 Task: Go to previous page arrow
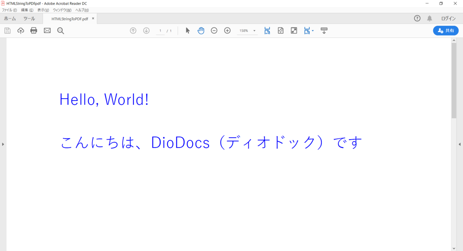tap(133, 30)
